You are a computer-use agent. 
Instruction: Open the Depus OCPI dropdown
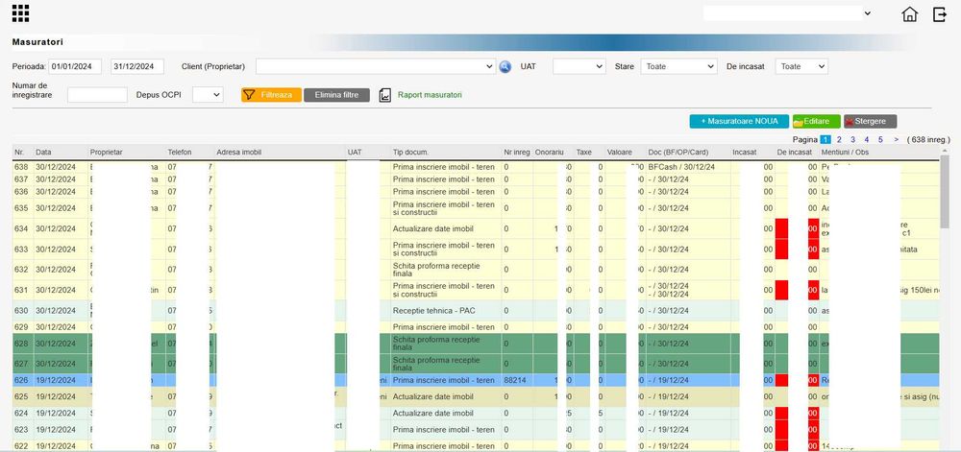[208, 95]
